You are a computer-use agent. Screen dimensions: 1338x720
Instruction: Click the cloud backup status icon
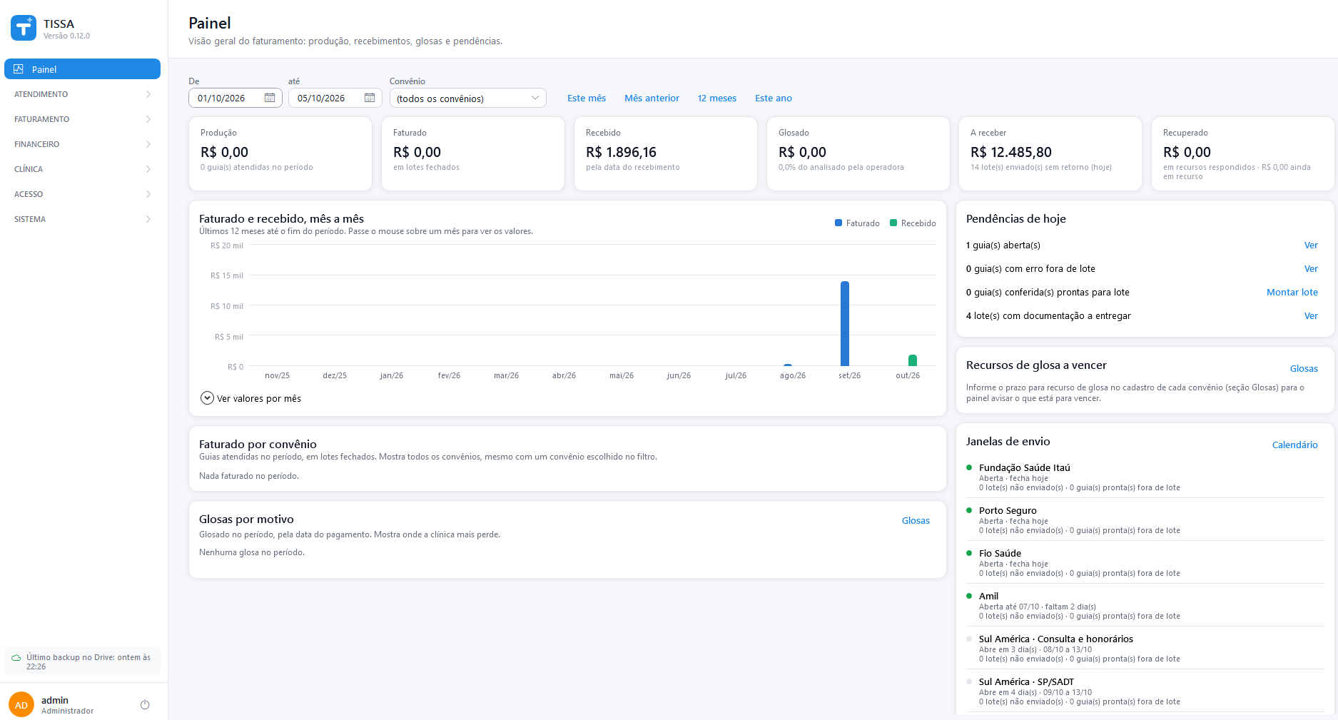click(x=16, y=657)
